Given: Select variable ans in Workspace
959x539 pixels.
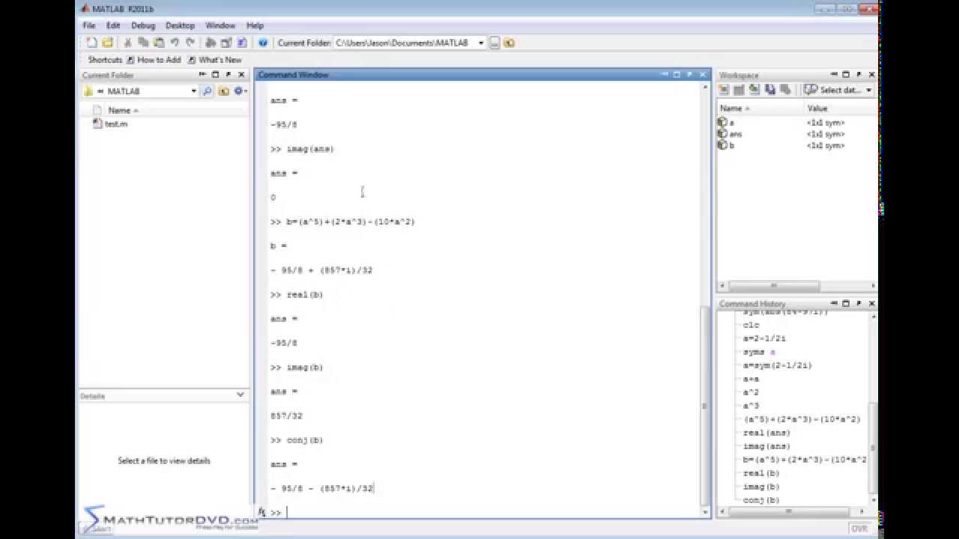Looking at the screenshot, I should pos(730,134).
